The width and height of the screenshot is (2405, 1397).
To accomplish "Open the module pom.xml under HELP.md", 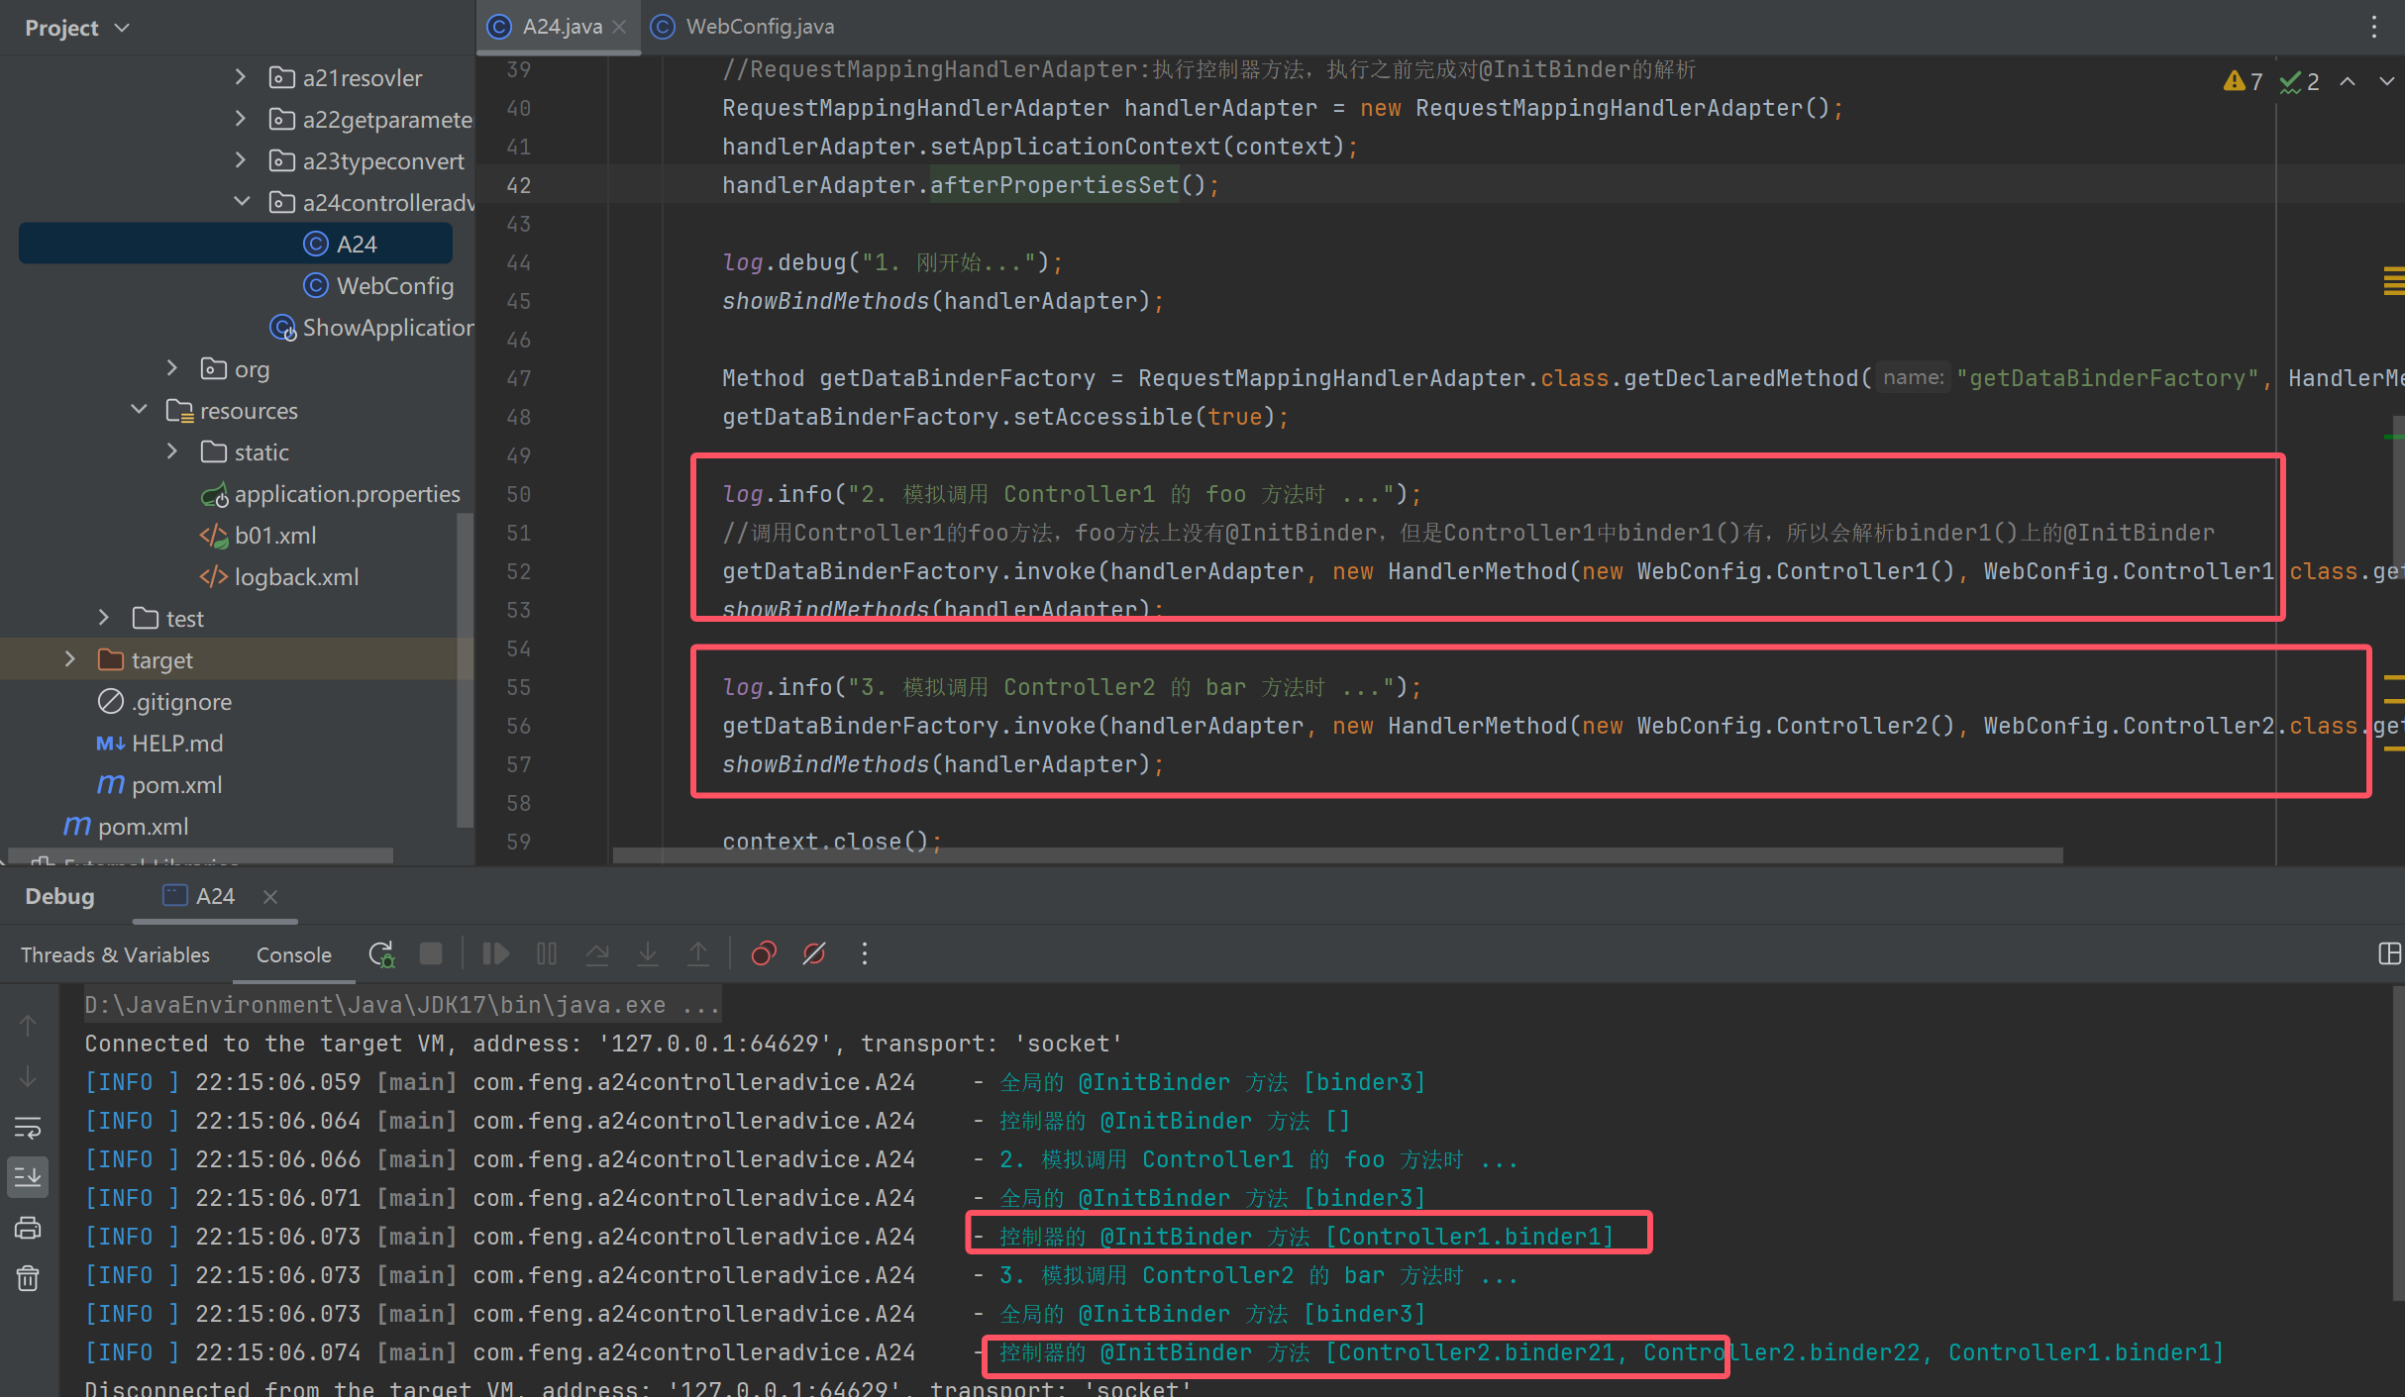I will pos(159,784).
